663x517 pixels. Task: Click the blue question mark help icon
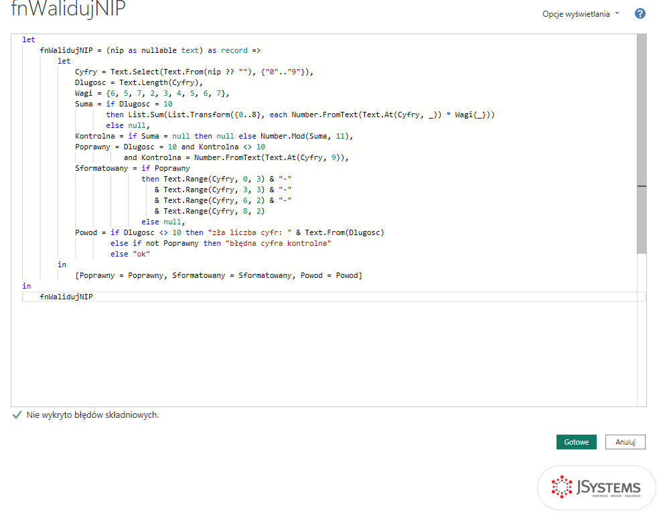[x=640, y=14]
